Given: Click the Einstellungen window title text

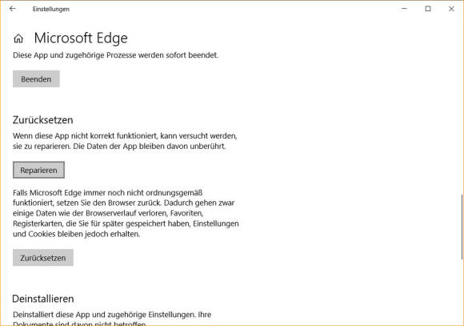Looking at the screenshot, I should (x=51, y=9).
